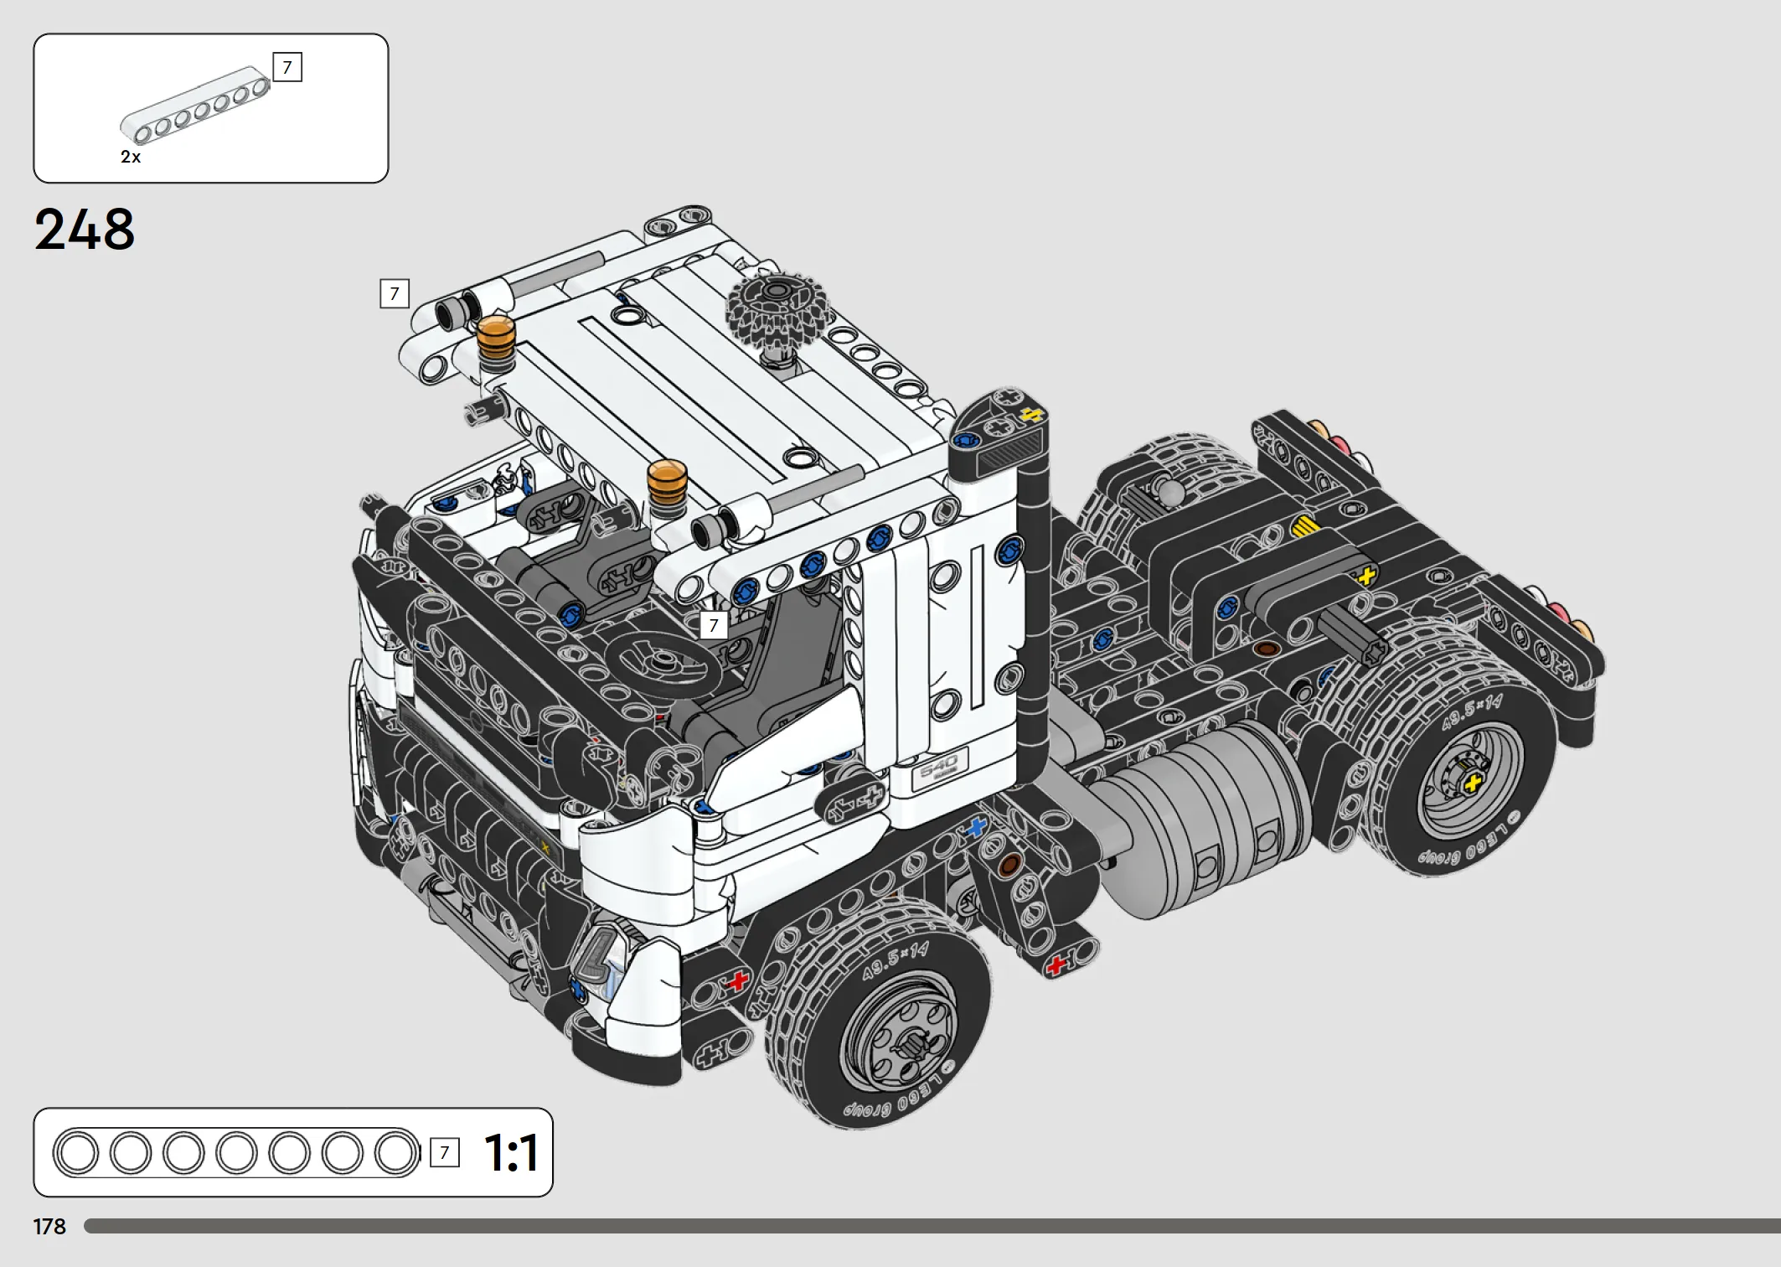
Task: Click the "2x" quantity label
Action: (x=131, y=157)
